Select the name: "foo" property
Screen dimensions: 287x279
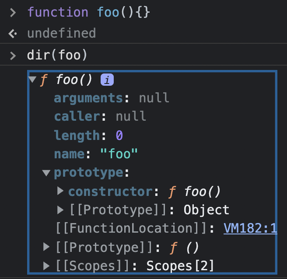coord(96,154)
